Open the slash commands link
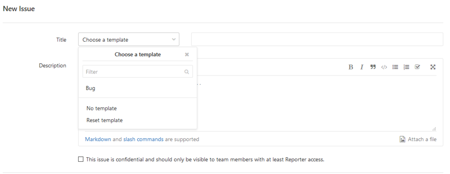 [x=144, y=139]
